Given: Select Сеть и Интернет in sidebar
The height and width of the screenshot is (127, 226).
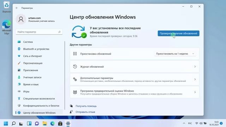Looking at the screenshot, I should [x=39, y=56].
